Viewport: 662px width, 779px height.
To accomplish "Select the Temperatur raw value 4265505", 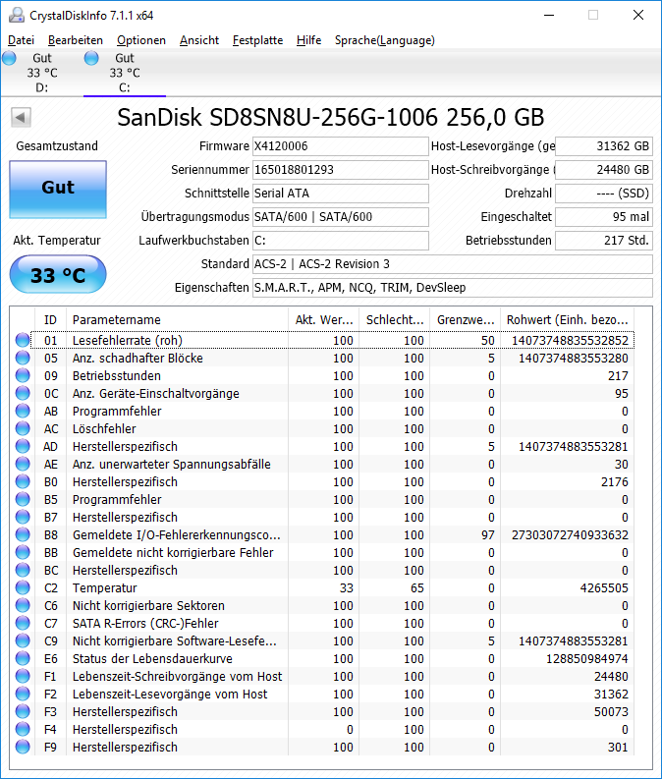I will pyautogui.click(x=604, y=588).
